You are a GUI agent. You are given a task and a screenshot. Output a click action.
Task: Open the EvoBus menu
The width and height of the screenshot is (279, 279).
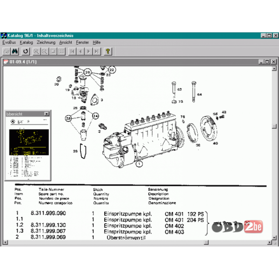click(x=9, y=42)
